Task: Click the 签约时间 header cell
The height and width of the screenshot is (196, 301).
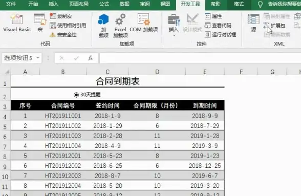Action: [x=107, y=105]
